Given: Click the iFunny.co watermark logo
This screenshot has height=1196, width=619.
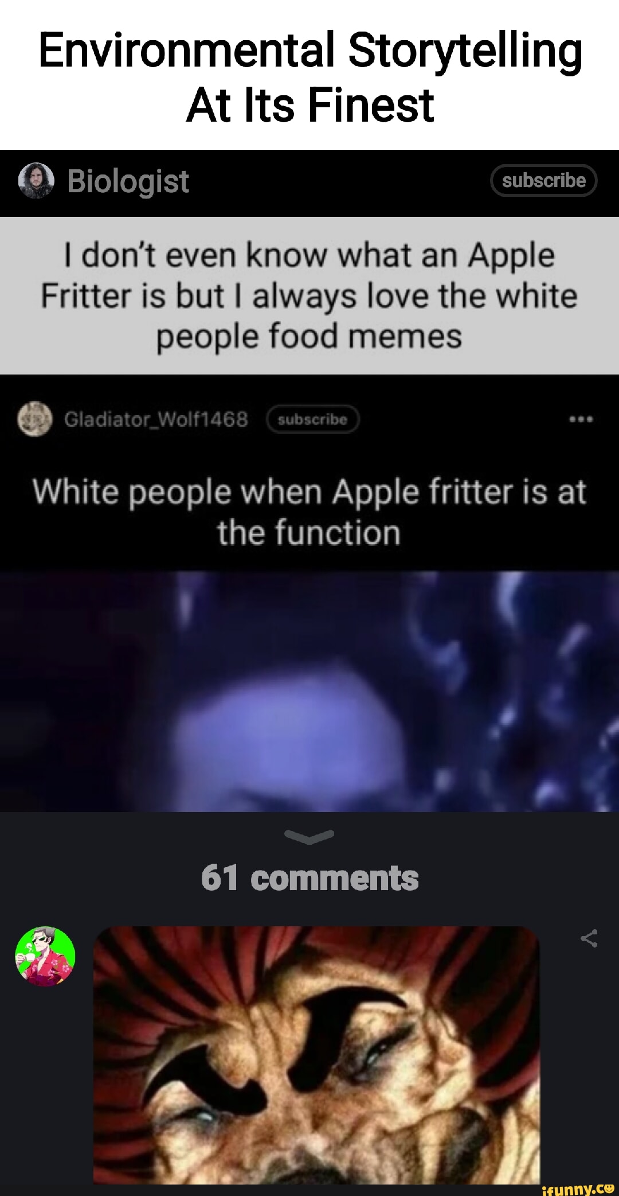Looking at the screenshot, I should pos(578,1189).
